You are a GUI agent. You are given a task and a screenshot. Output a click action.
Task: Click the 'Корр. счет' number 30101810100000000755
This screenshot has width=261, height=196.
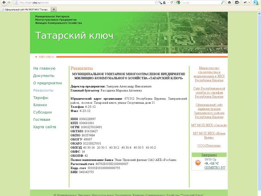[x=104, y=168]
